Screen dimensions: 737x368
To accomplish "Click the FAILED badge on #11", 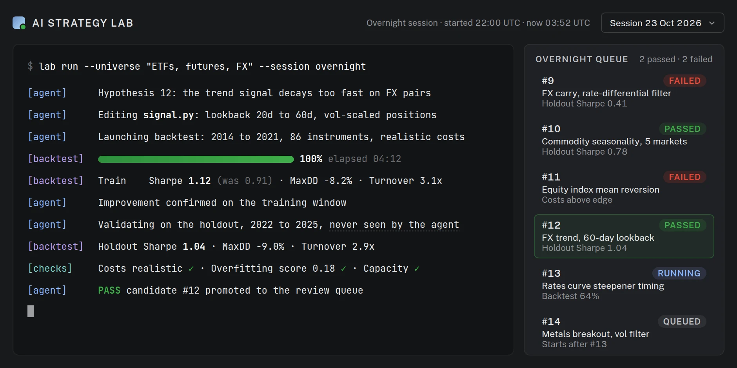I will (x=684, y=177).
